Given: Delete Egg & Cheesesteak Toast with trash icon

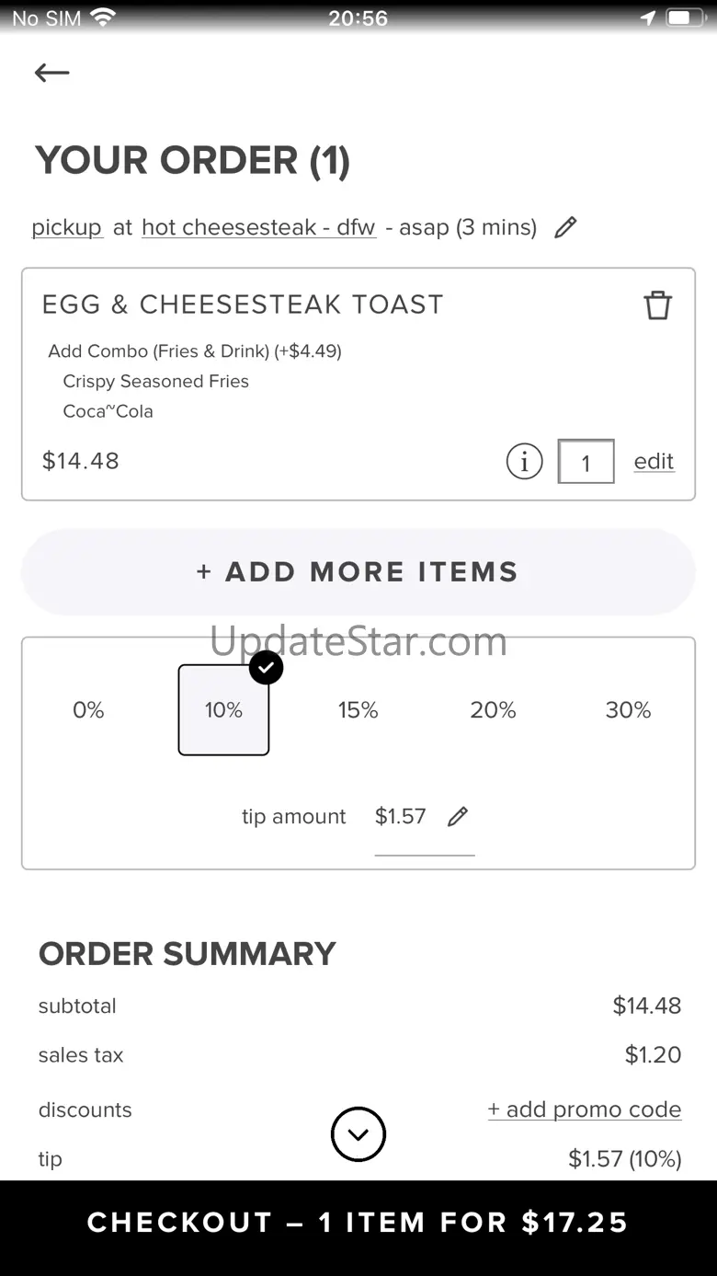Looking at the screenshot, I should click(x=657, y=305).
